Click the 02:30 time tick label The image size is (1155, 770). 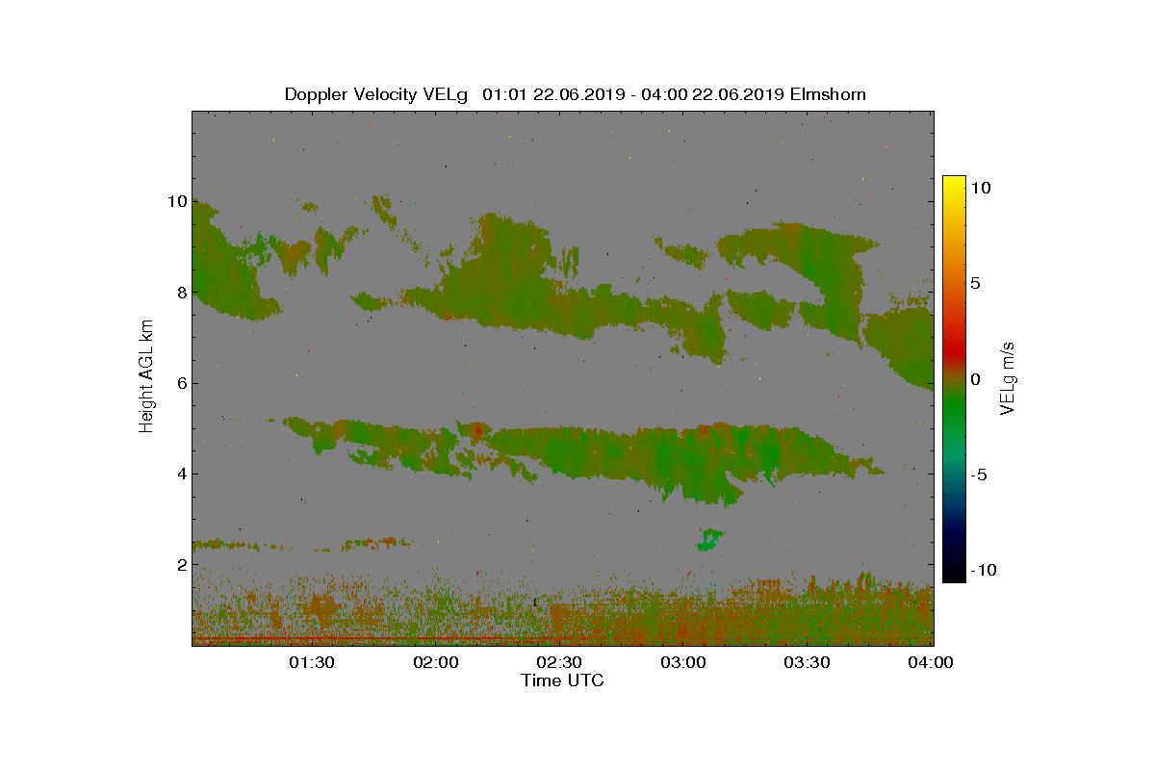tap(560, 662)
